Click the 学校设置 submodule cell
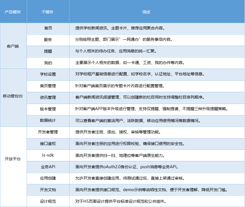This screenshot has height=207, width=245. point(48,74)
